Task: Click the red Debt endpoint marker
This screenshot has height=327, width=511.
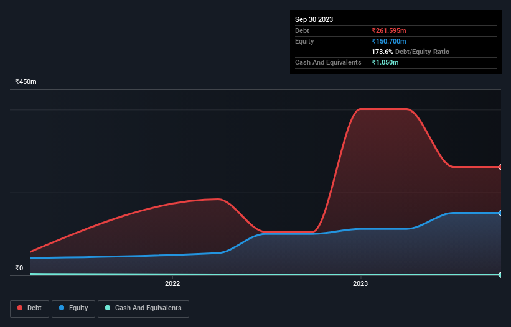Action: tap(500, 167)
